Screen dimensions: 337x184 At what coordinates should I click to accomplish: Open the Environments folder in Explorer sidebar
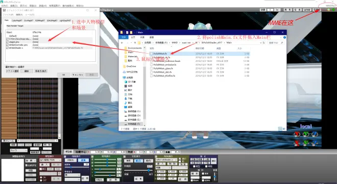133,48
